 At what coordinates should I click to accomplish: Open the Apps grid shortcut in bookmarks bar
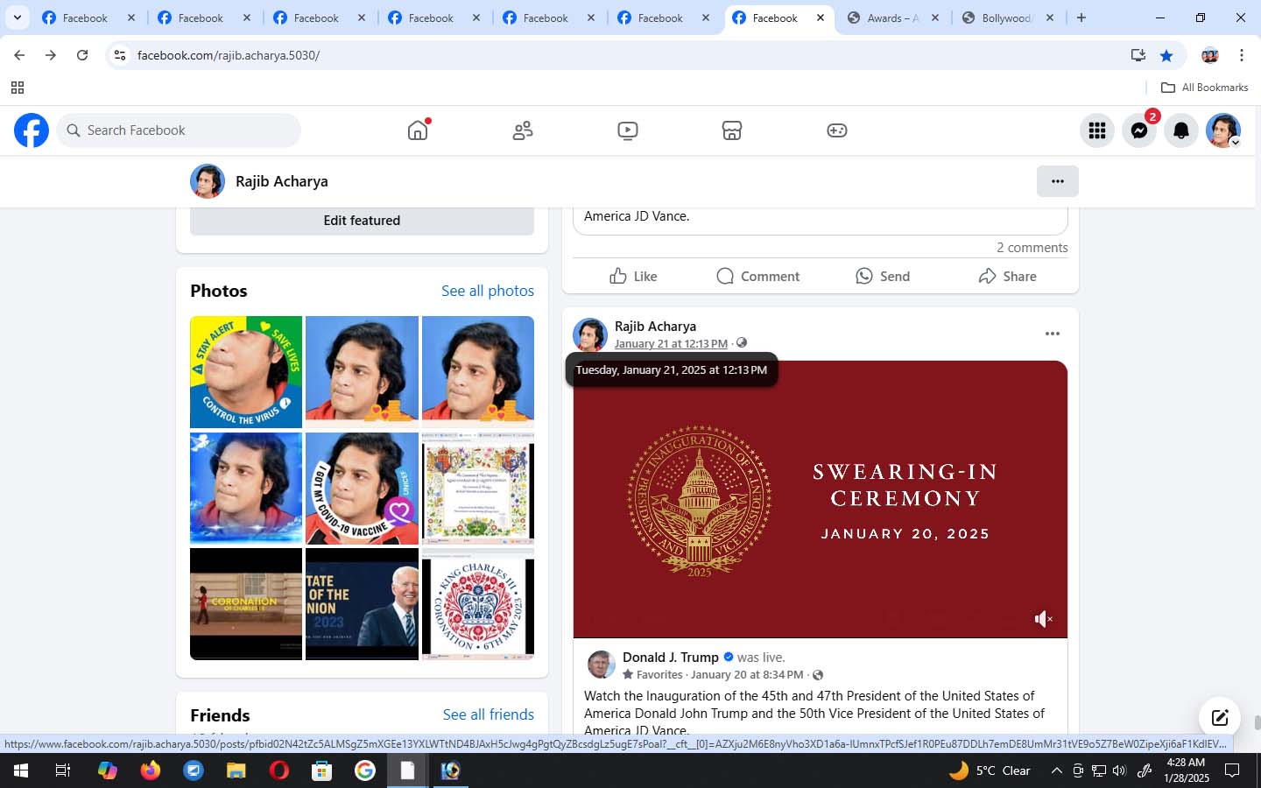[17, 88]
